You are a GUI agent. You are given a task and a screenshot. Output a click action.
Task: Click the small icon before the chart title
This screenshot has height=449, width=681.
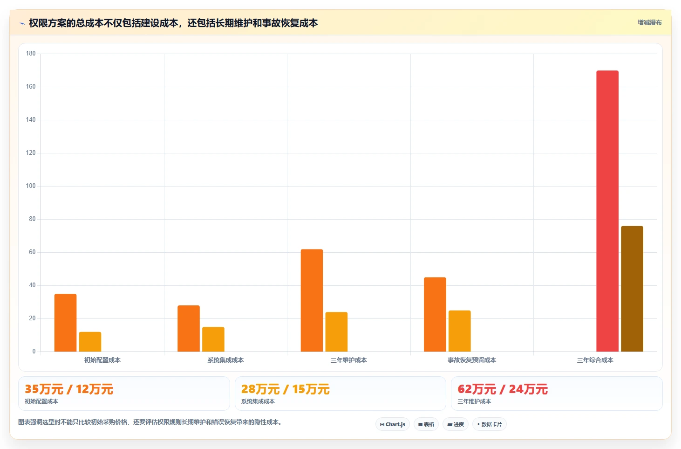click(22, 23)
